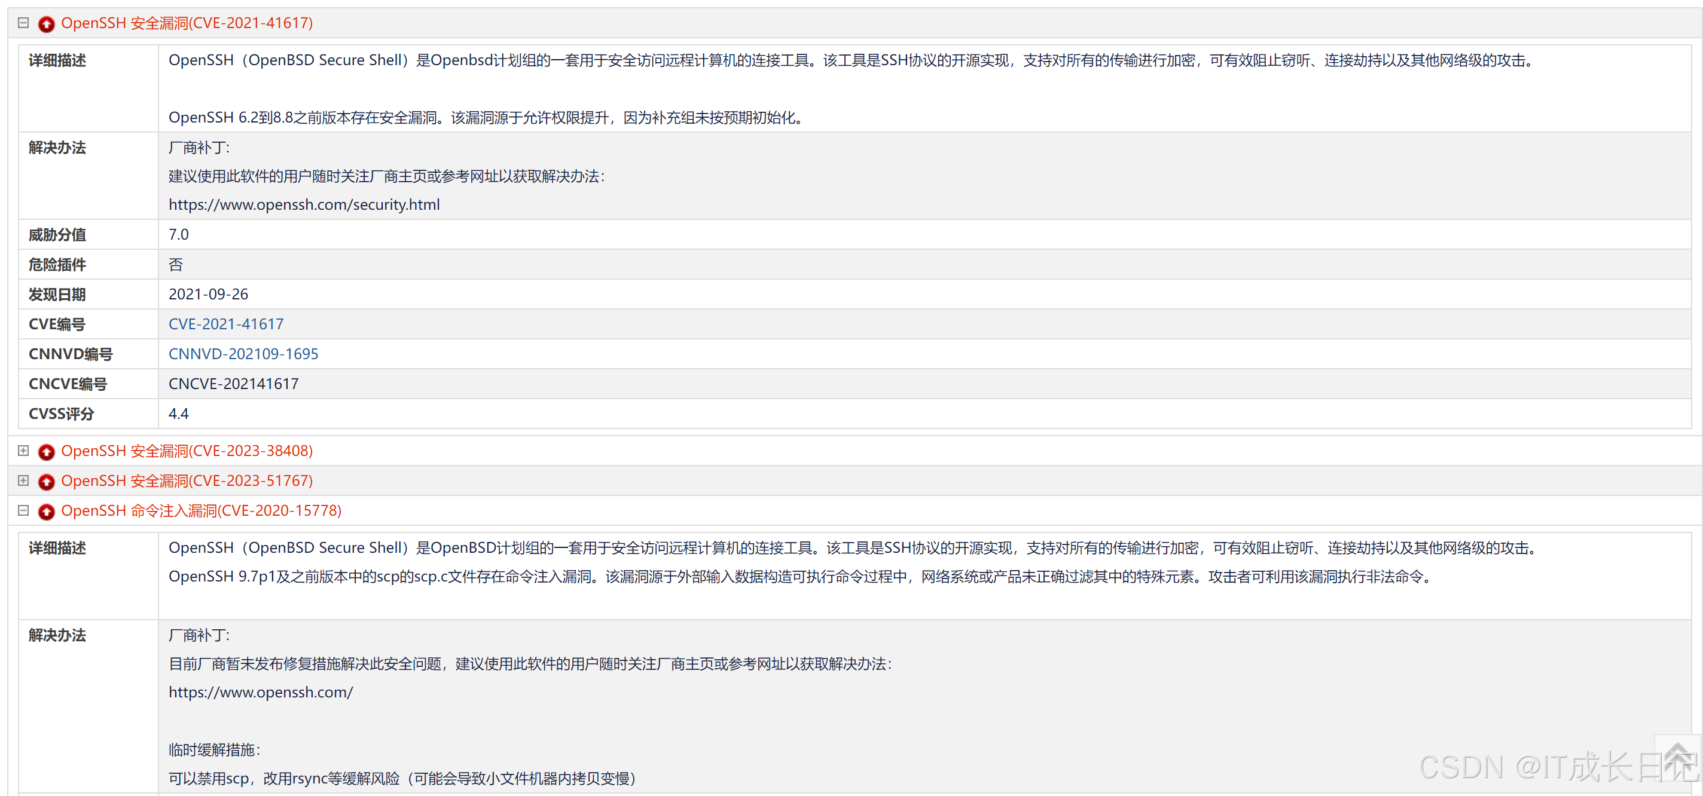Click the red severity icon for CVE-2021-41617
Viewport: 1703px width, 796px height.
click(x=46, y=25)
